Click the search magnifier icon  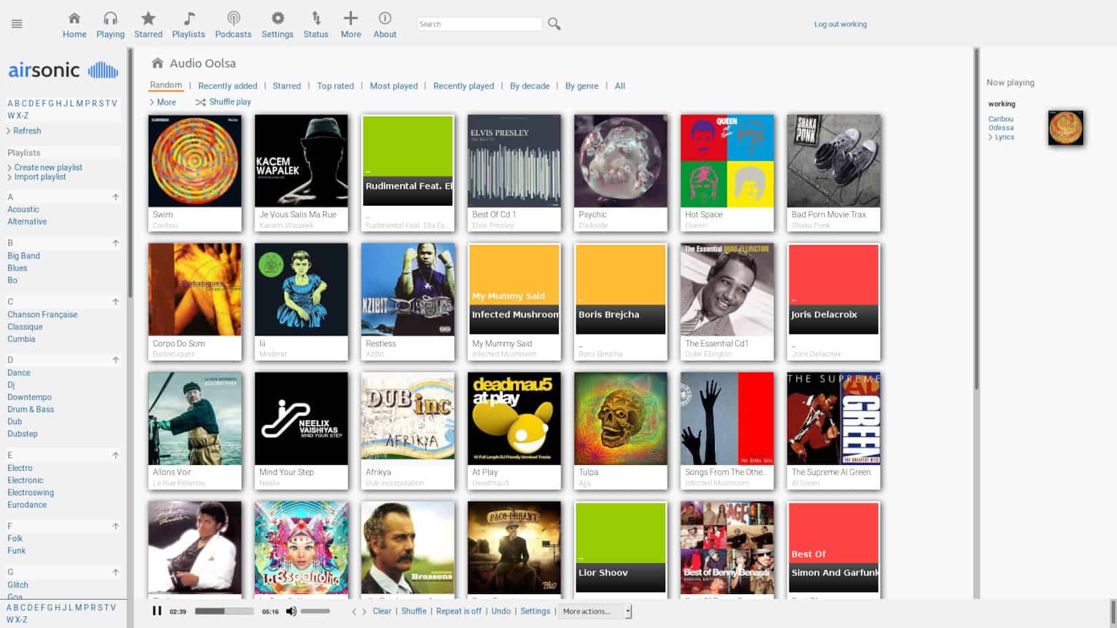click(554, 23)
